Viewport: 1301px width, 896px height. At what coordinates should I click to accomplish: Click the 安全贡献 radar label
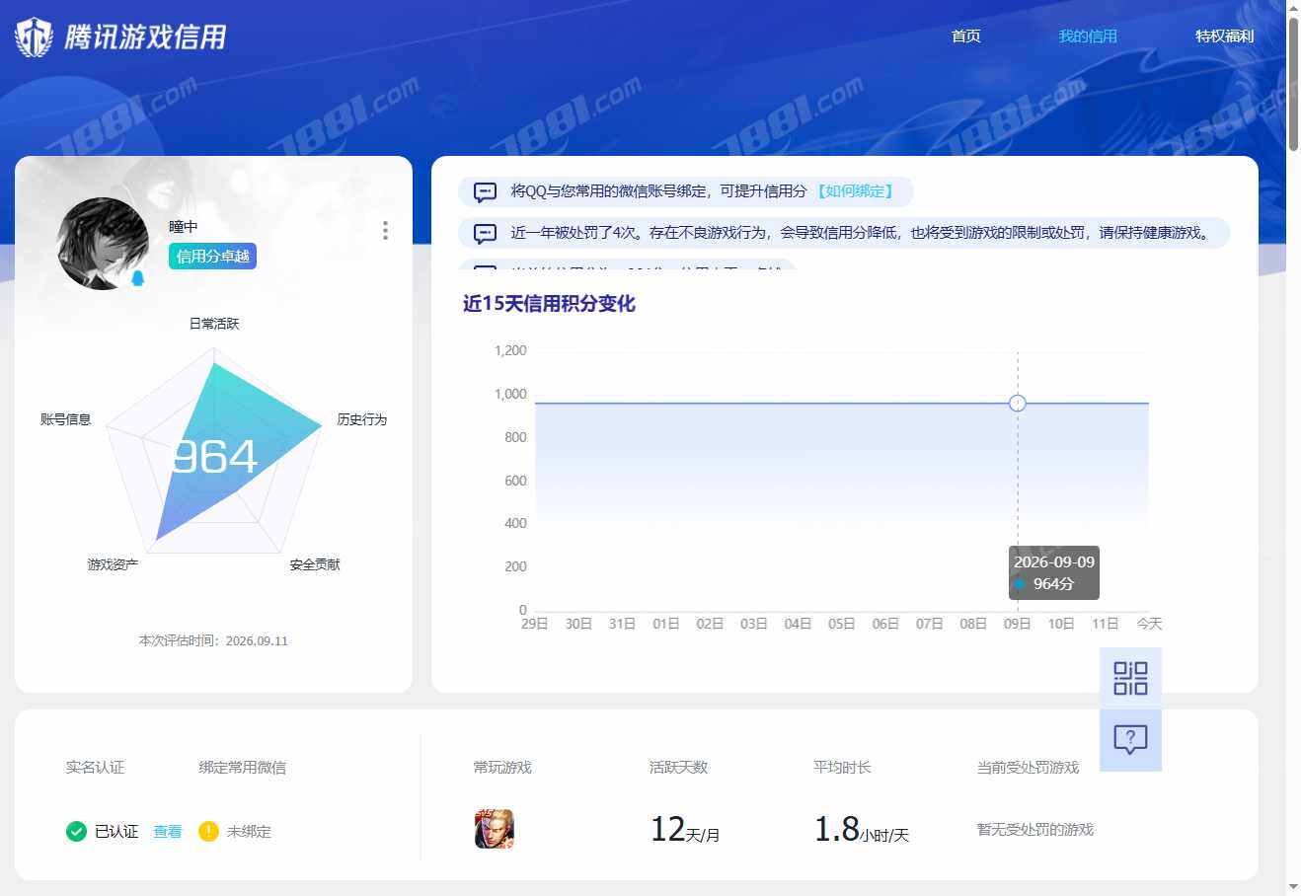[315, 564]
